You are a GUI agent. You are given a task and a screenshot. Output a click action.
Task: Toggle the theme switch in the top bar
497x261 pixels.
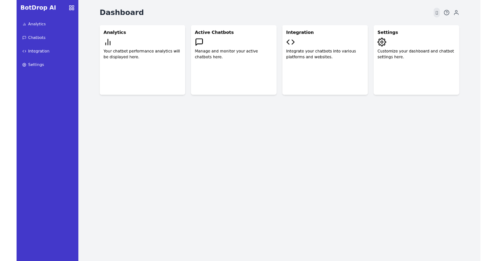437,12
